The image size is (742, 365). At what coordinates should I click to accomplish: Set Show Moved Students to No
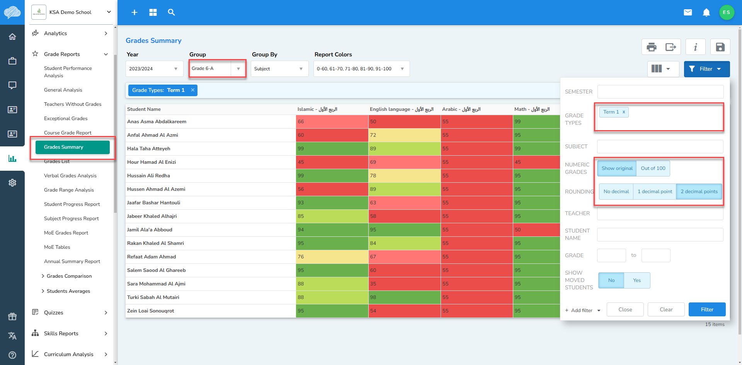(611, 280)
